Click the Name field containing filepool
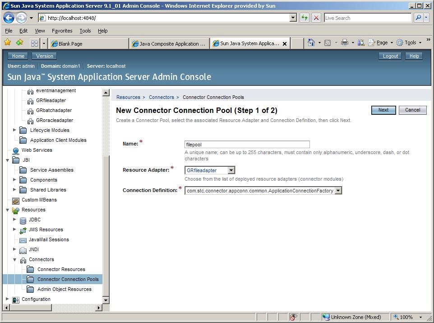Viewport: 434px width, 323px height. 247,145
